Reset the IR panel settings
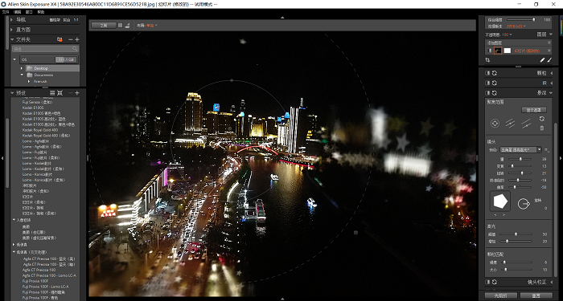This screenshot has height=301, width=563. [495, 83]
